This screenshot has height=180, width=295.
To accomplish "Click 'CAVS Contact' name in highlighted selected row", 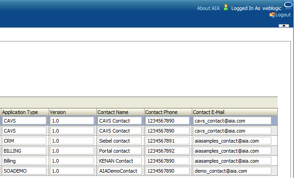I will point(120,121).
